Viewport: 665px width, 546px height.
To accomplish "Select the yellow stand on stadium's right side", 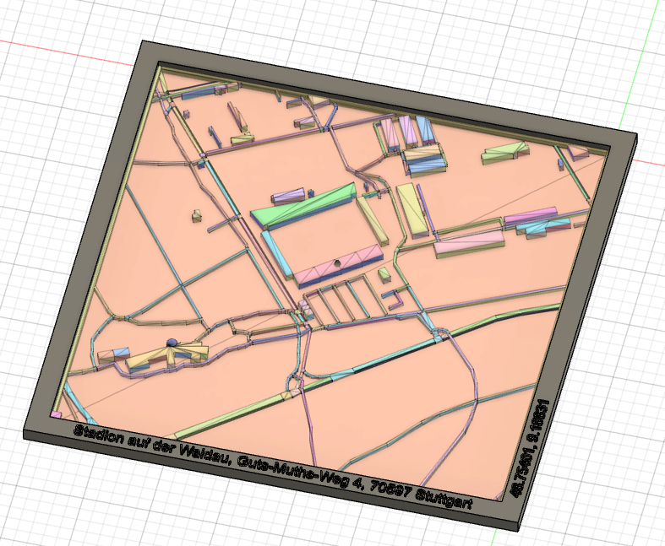I will [x=372, y=219].
